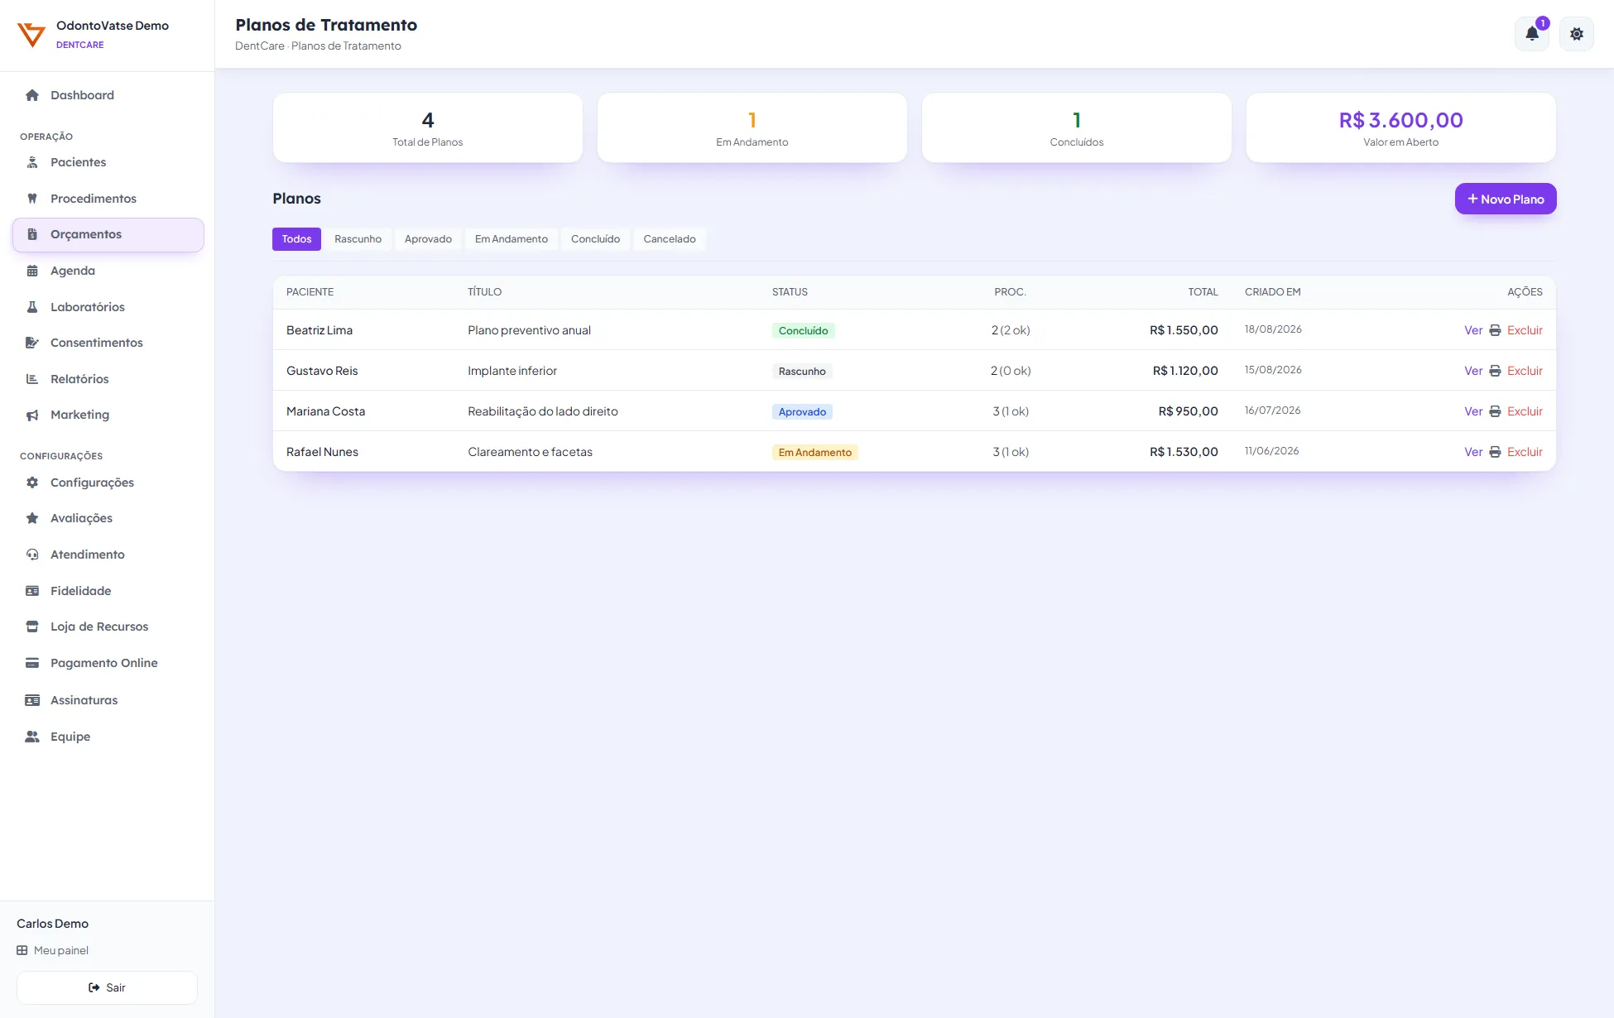Screen dimensions: 1614x1018
Task: Print Rafael Nunes's plan
Action: pyautogui.click(x=1495, y=452)
